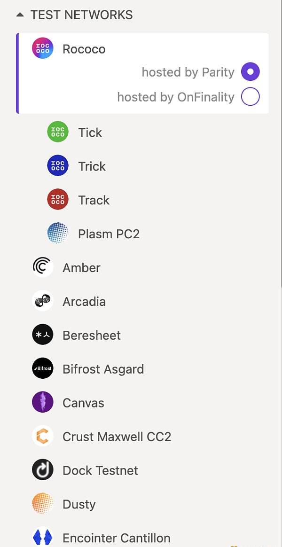The height and width of the screenshot is (547, 282).
Task: Choose the Dusty test network
Action: 79,504
